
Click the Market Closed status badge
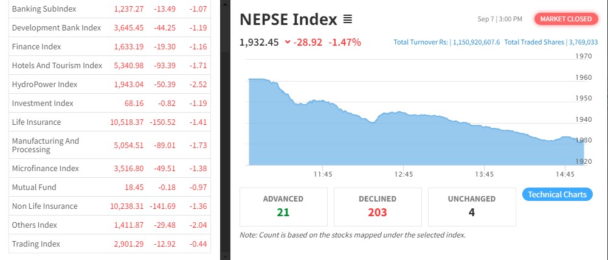tap(565, 19)
